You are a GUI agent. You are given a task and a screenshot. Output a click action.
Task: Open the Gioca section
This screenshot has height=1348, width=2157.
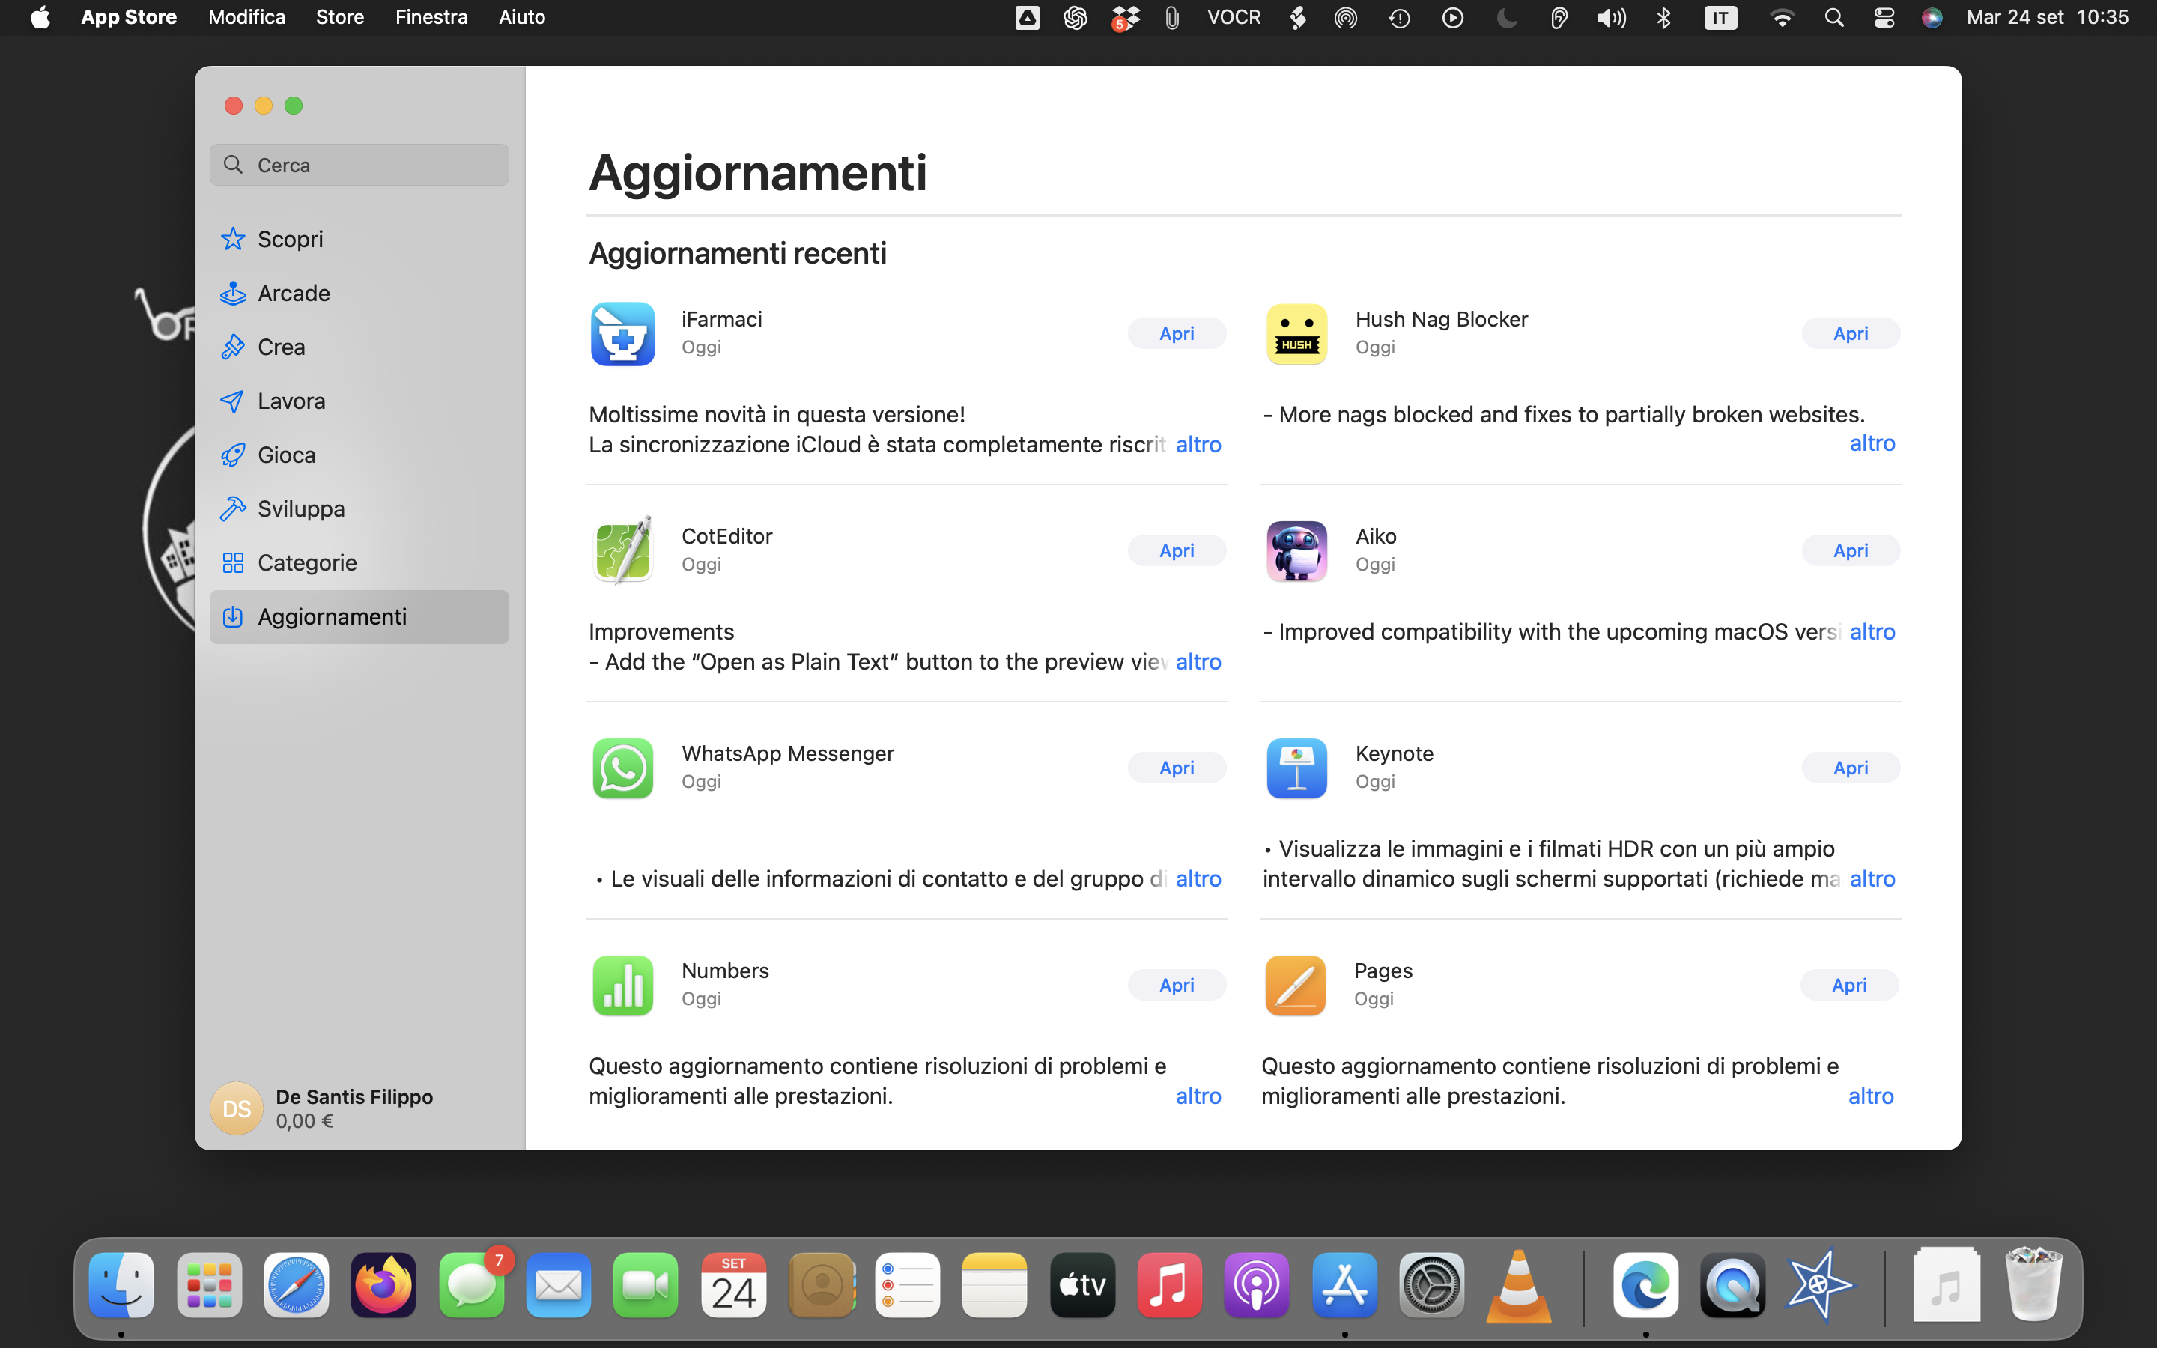pos(359,455)
